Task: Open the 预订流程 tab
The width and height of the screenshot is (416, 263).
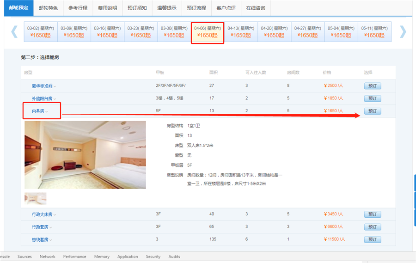Action: 196,8
